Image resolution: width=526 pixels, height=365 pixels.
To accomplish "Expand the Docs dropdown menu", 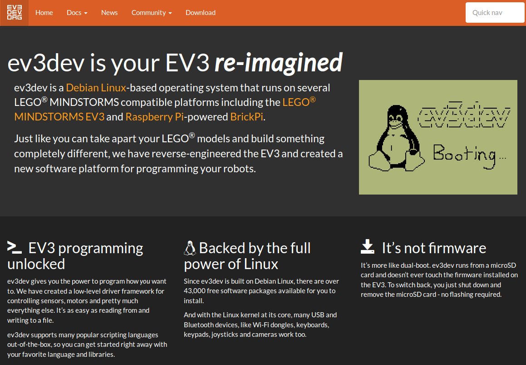I will 77,13.
